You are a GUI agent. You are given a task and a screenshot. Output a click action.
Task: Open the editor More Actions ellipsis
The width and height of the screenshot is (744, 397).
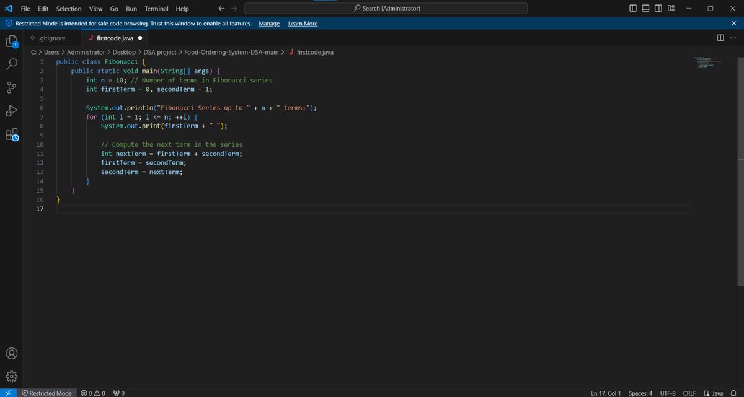(732, 38)
